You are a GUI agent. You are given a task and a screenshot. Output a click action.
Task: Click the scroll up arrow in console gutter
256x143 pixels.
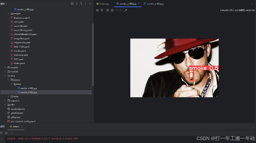point(2,139)
